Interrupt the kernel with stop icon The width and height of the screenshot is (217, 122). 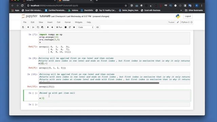65,27
